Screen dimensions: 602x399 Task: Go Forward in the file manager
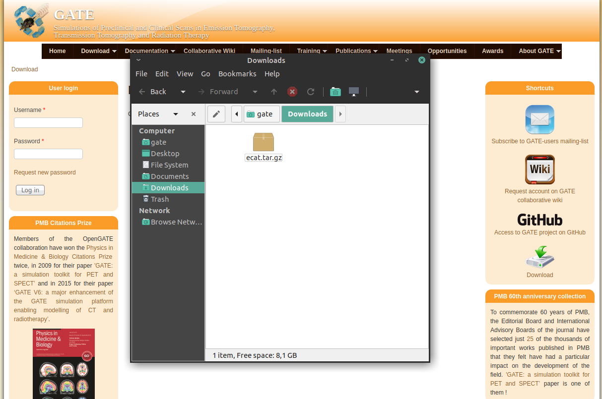click(x=218, y=92)
